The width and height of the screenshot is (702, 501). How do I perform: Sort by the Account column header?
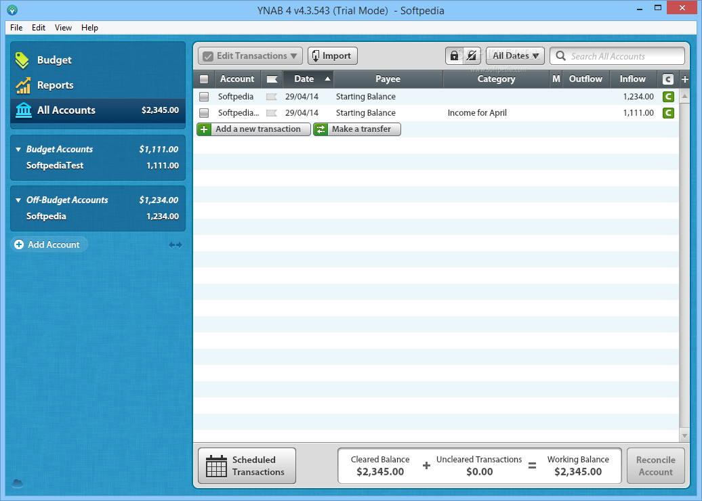(237, 79)
